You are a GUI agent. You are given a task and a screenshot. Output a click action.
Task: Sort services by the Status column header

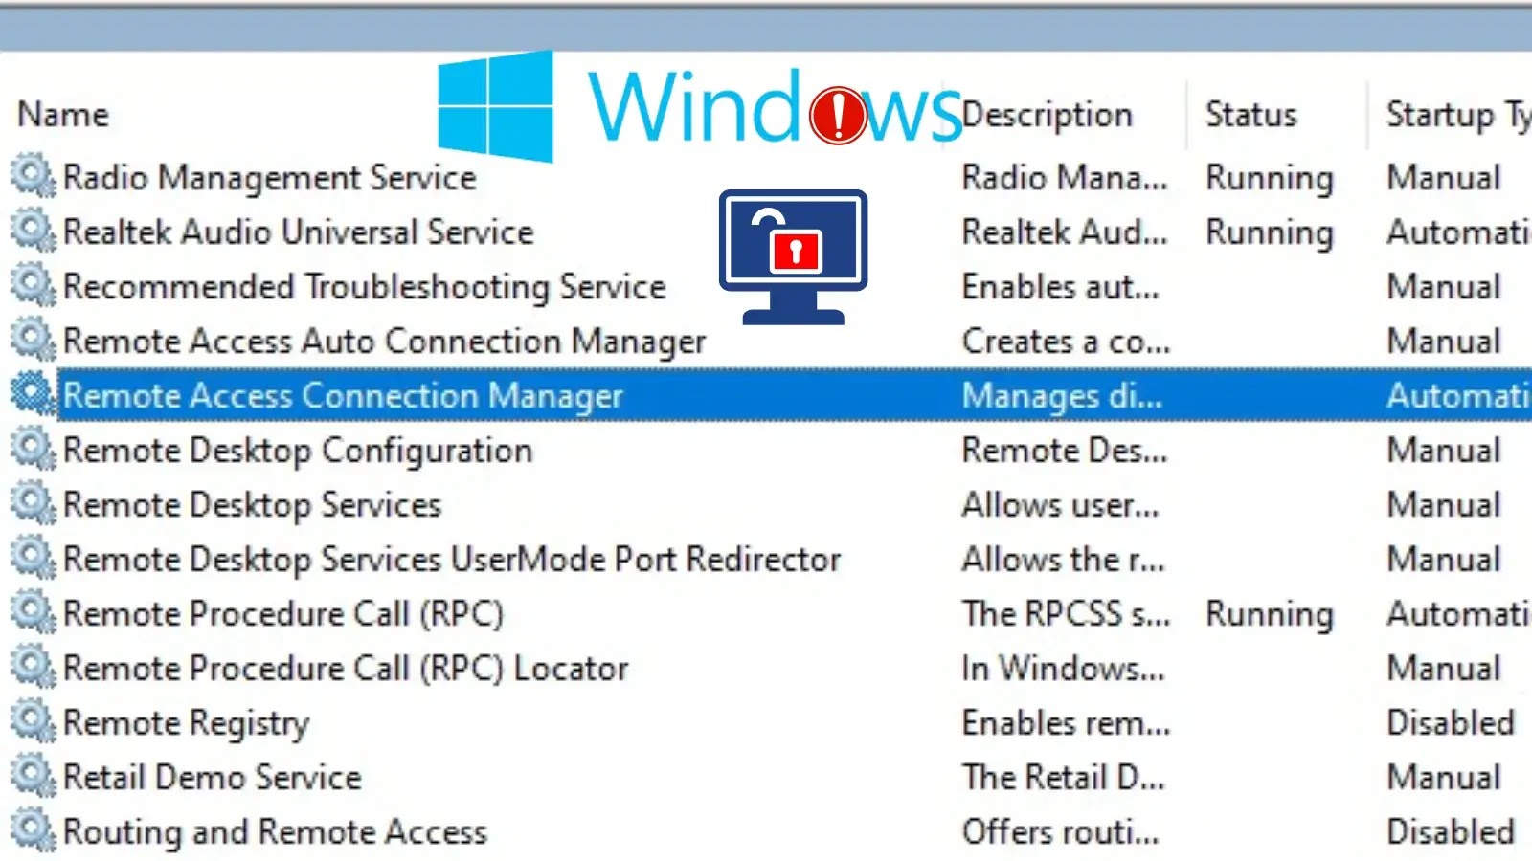pos(1250,113)
